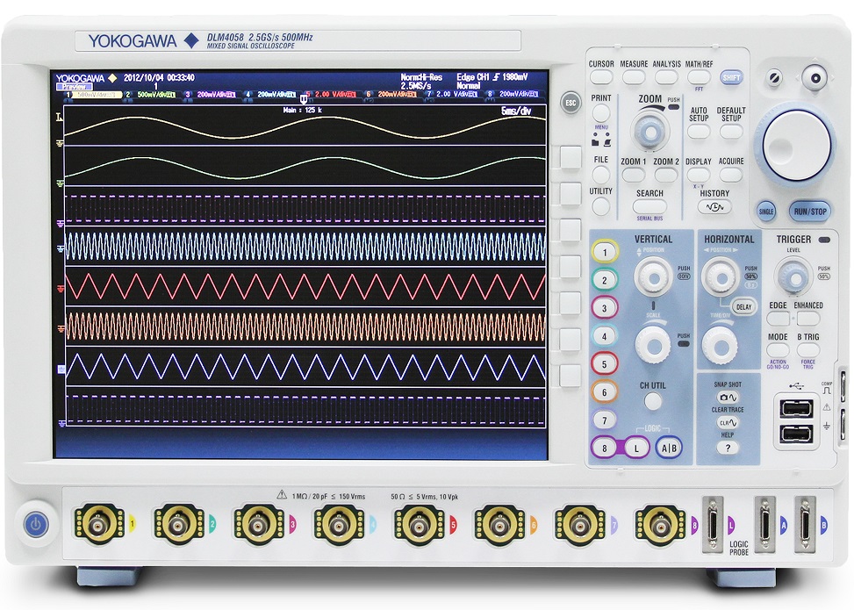Click the CH UTIL round button

point(652,402)
